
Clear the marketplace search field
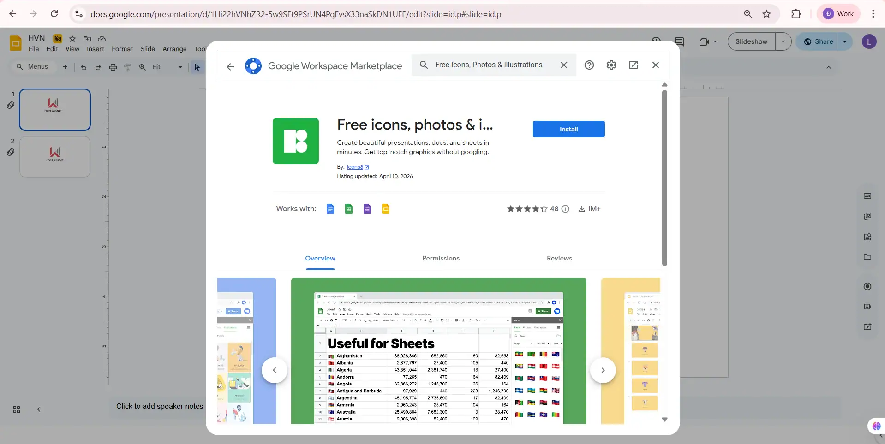[x=563, y=65]
